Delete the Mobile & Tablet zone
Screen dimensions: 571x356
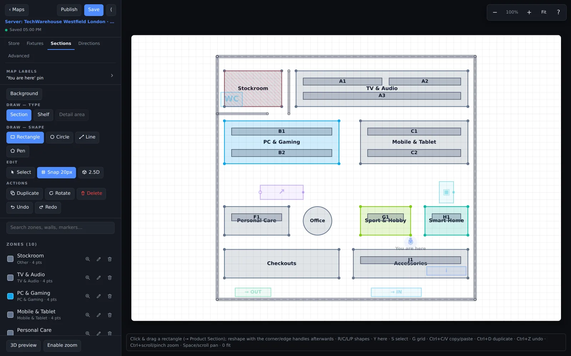[110, 315]
